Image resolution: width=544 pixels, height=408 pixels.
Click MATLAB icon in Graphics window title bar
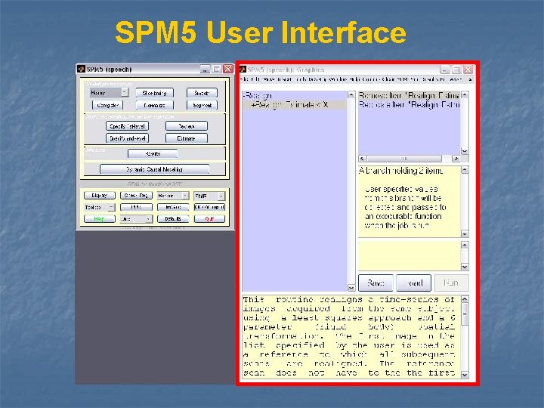point(243,70)
